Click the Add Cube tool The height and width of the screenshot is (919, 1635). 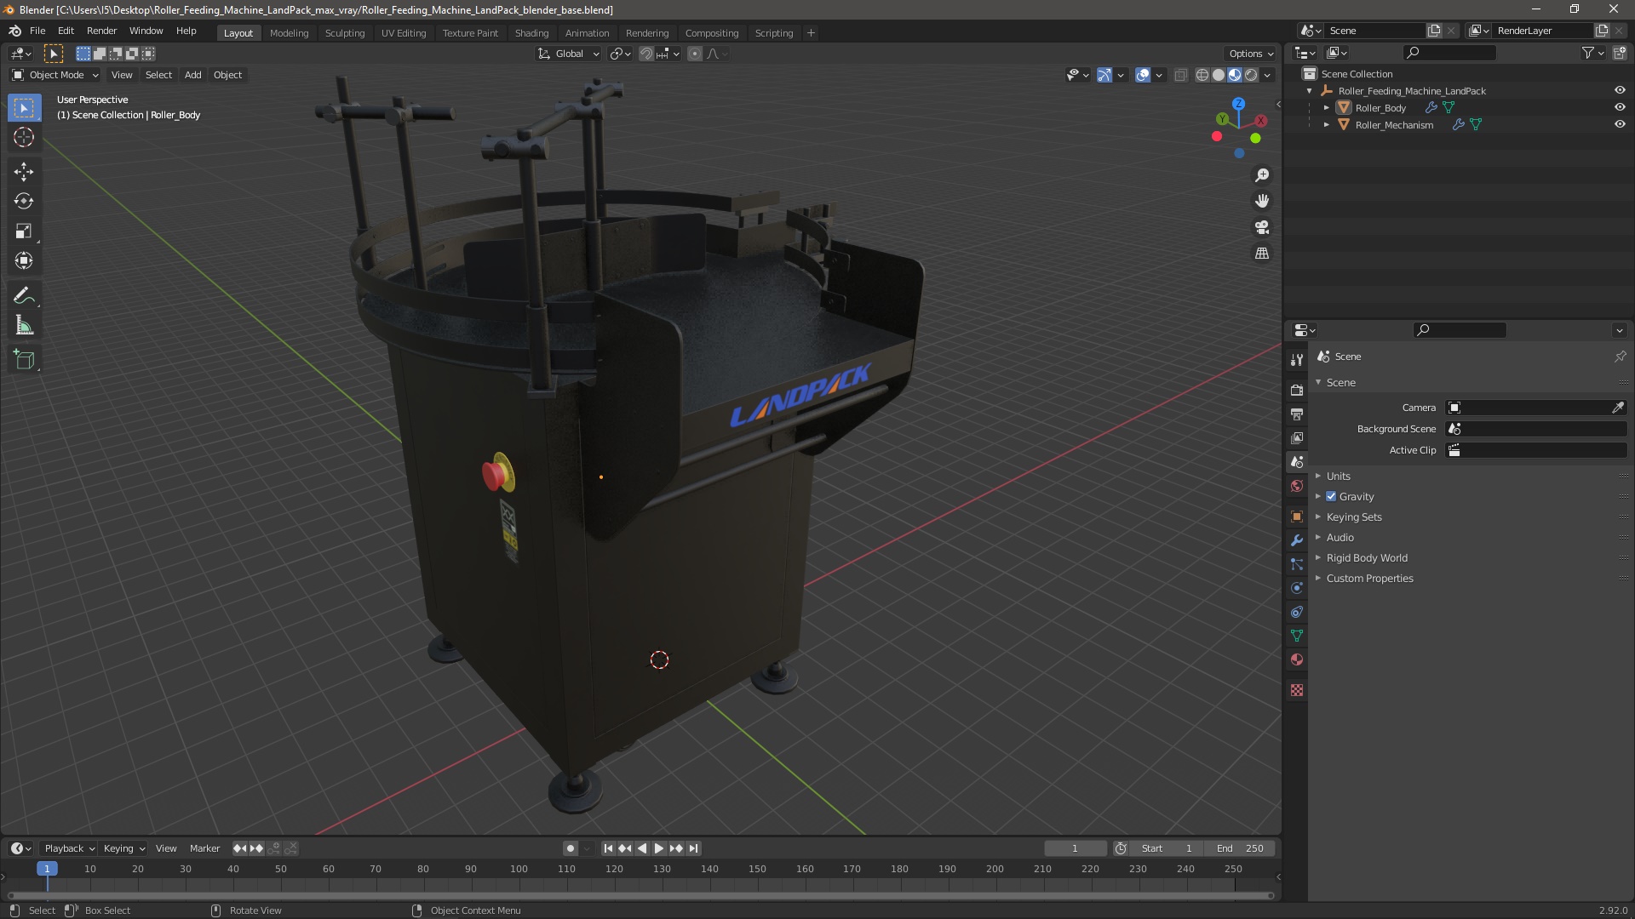pos(23,359)
